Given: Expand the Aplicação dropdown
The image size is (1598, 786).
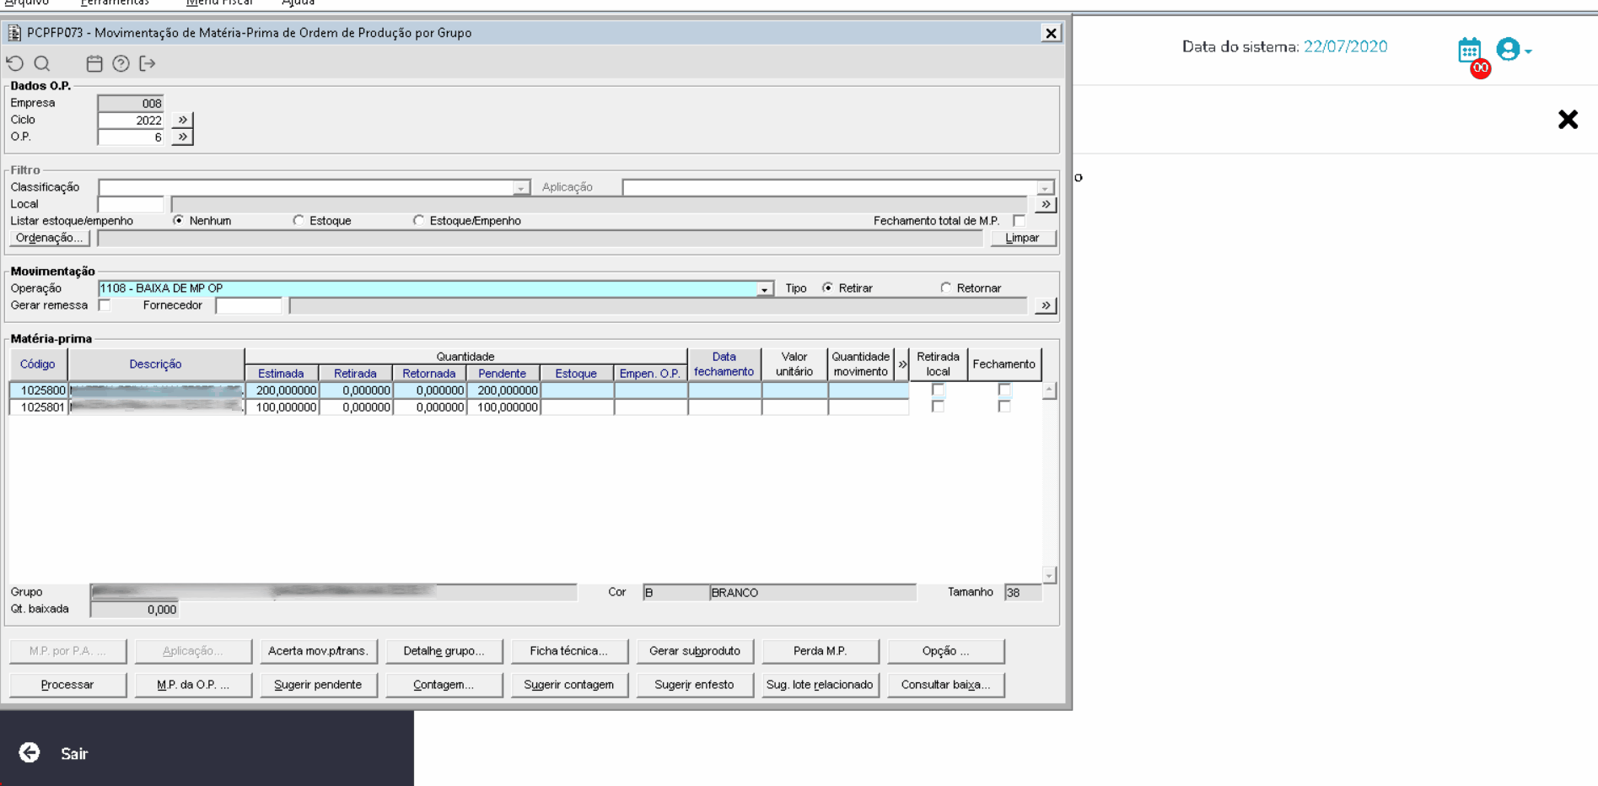Looking at the screenshot, I should (1046, 188).
